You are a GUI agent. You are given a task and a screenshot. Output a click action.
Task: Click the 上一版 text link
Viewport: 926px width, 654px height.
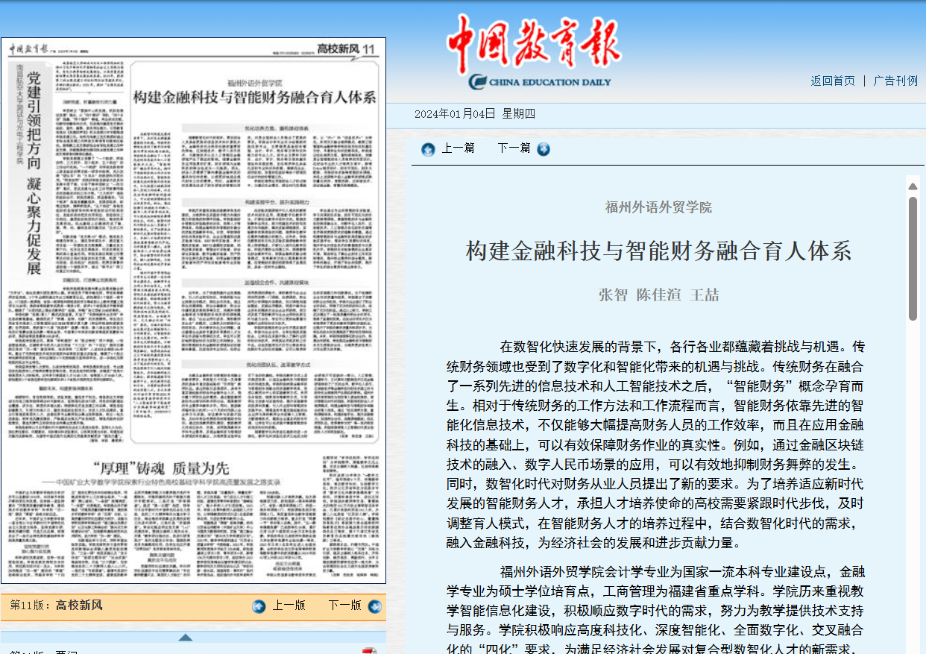(x=289, y=606)
